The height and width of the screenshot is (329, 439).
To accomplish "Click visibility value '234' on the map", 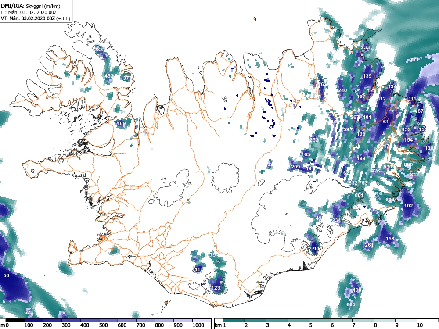I will [337, 220].
